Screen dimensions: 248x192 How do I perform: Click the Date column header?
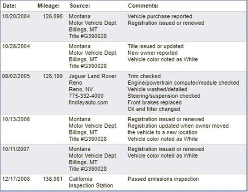[x=9, y=6]
